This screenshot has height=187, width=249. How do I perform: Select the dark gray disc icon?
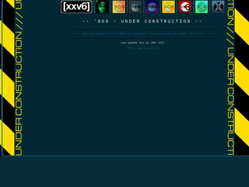pos(135,6)
